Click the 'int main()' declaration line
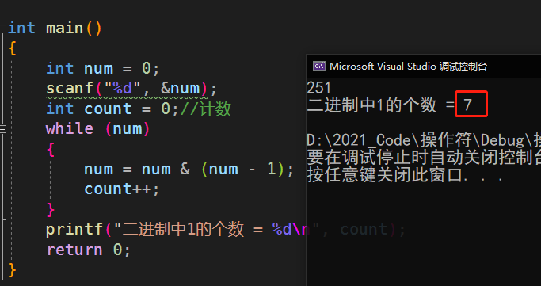The image size is (541, 286). [x=55, y=29]
